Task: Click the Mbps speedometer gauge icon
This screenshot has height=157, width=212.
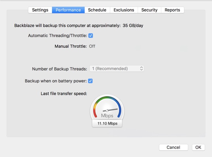Action: (107, 108)
